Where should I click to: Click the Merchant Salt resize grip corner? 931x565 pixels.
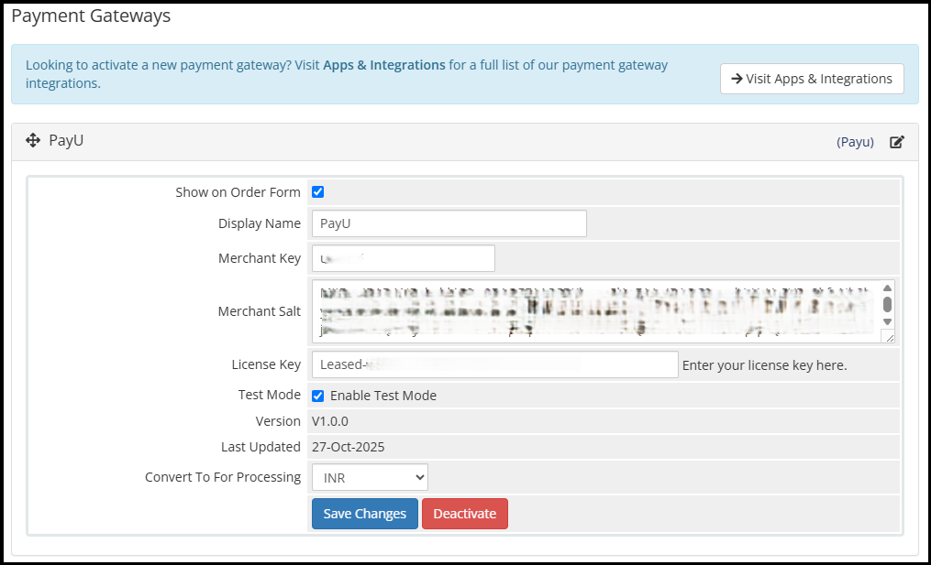pyautogui.click(x=888, y=337)
